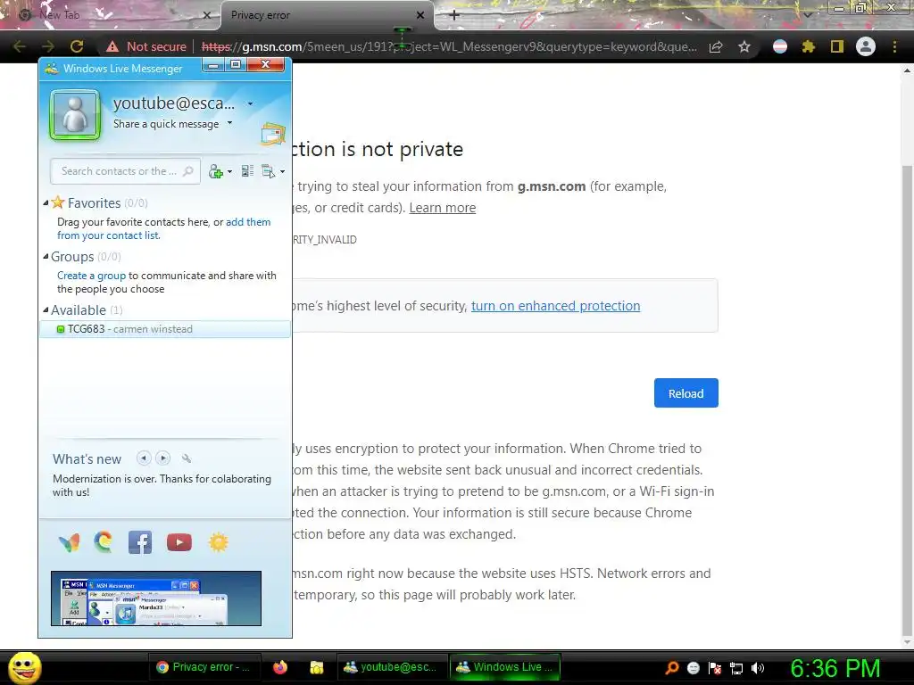
Task: Click the network tray icon
Action: (x=736, y=668)
